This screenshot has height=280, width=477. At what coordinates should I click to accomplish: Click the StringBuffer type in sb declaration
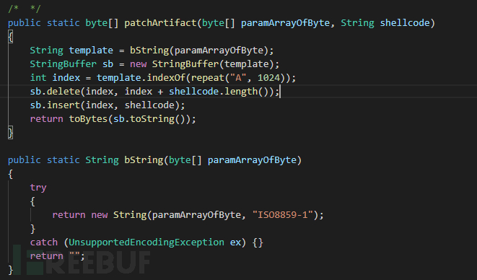(64, 64)
